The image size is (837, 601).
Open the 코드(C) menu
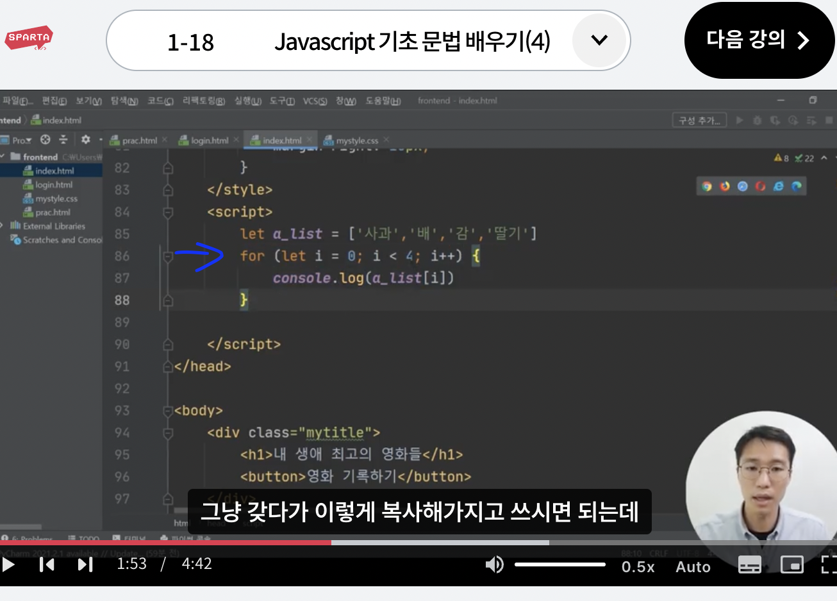[x=160, y=101]
